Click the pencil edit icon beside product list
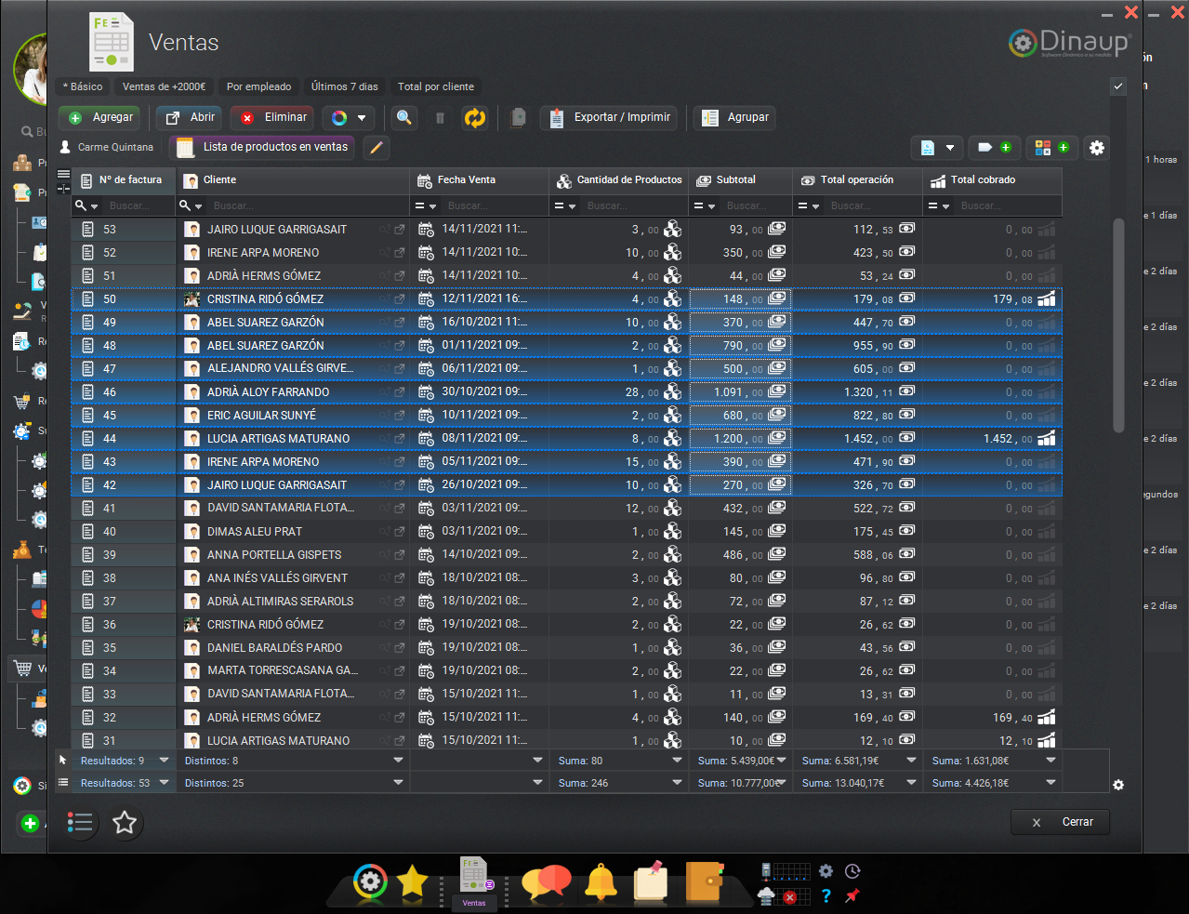The height and width of the screenshot is (914, 1189). click(376, 147)
